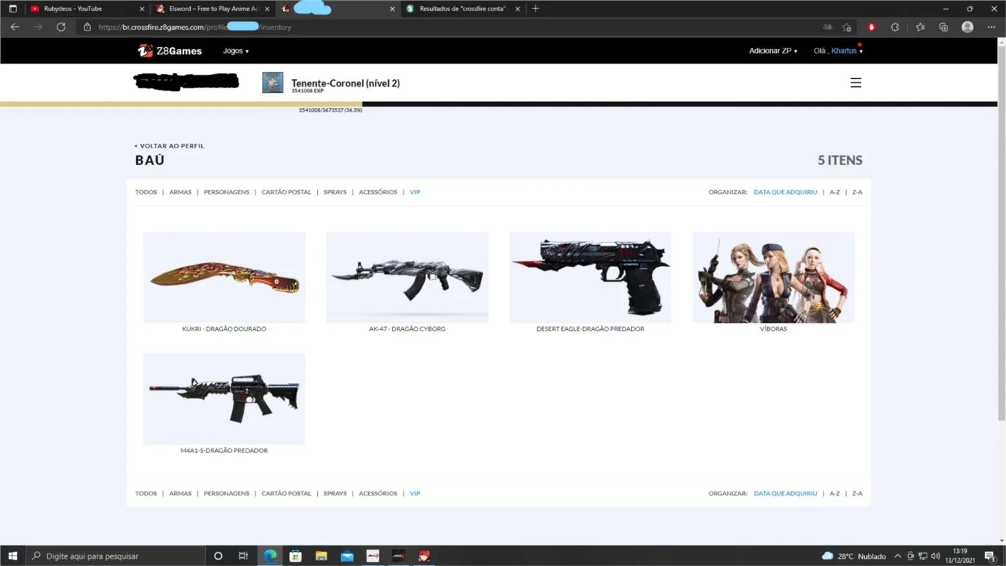The height and width of the screenshot is (566, 1006).
Task: Select ARMAS filter above the item grid
Action: click(x=181, y=192)
